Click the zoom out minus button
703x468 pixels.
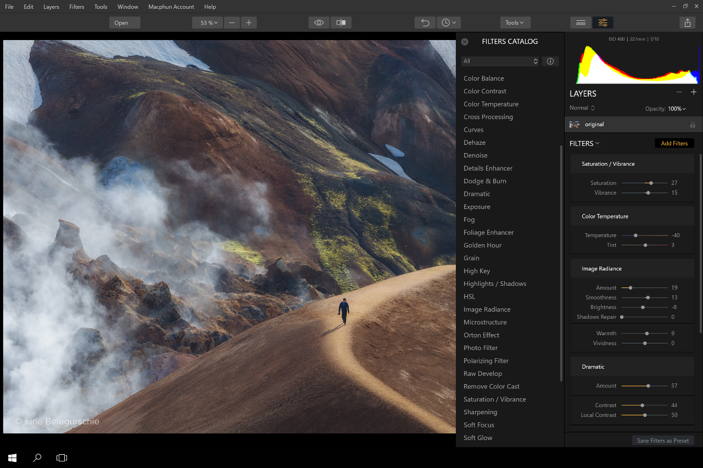[x=232, y=22]
